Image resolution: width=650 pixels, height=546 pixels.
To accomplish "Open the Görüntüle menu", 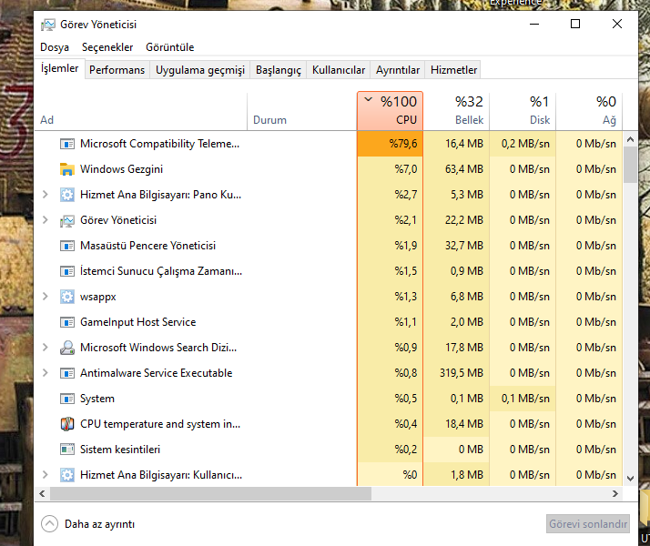I will (170, 47).
